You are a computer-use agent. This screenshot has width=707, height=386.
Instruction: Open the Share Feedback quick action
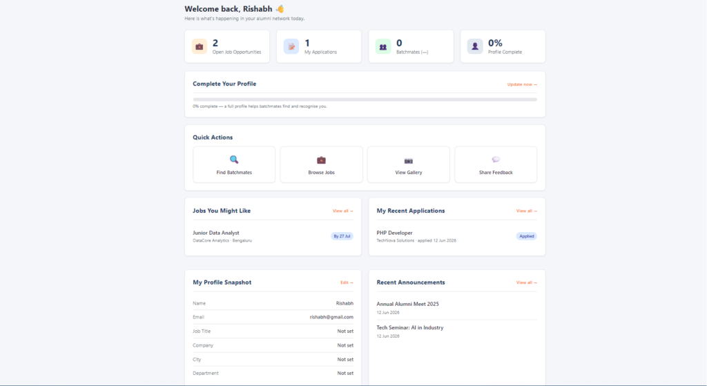click(496, 164)
